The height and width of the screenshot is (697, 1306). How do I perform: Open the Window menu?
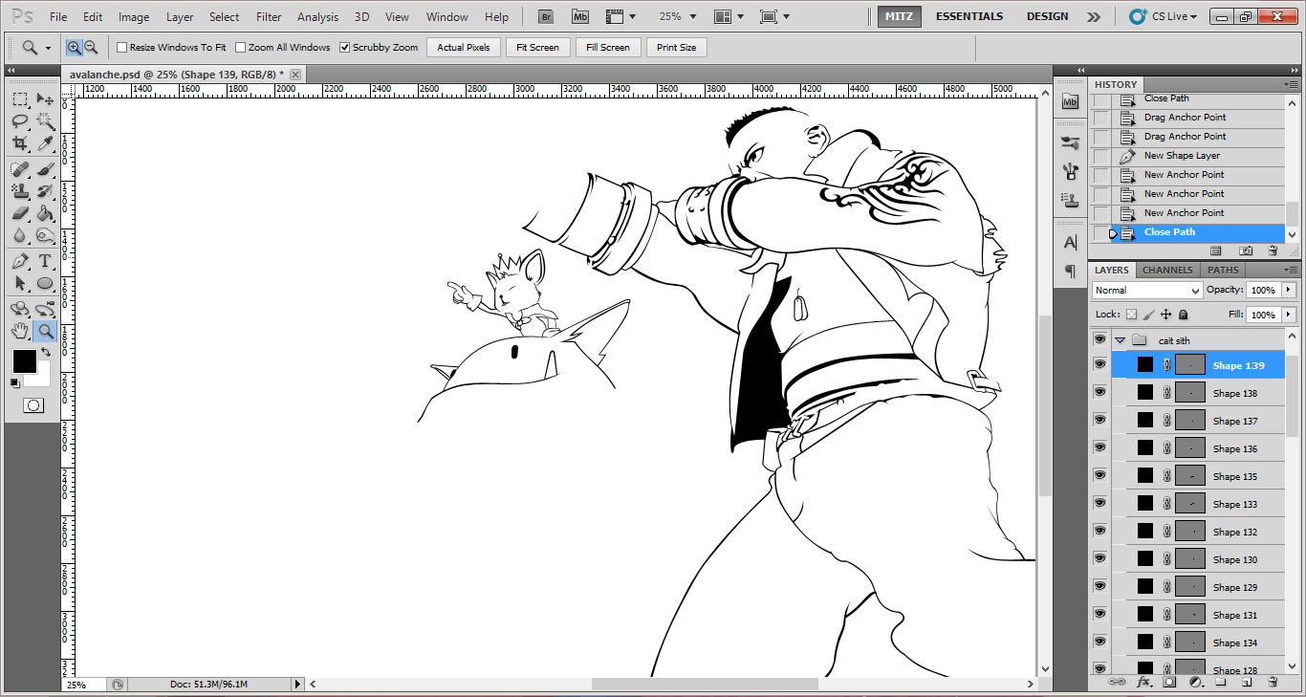447,16
